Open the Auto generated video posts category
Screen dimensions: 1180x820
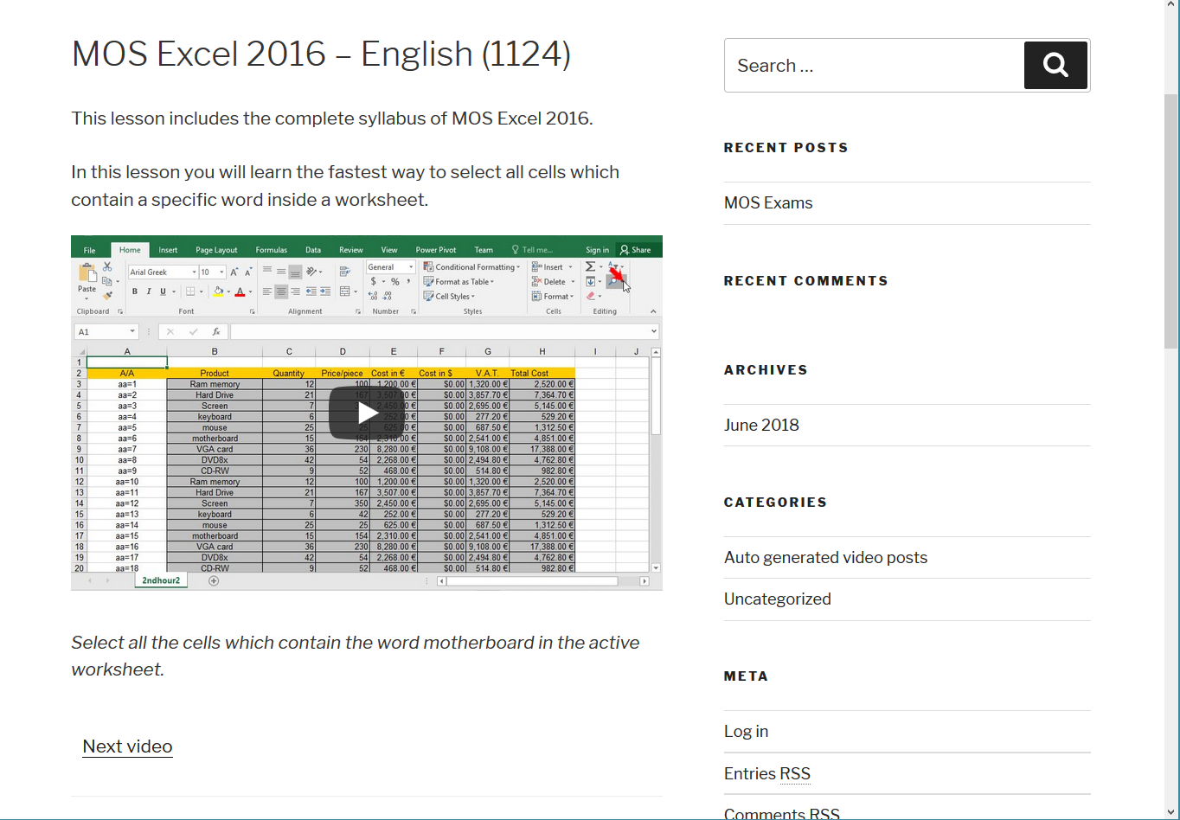click(x=825, y=557)
